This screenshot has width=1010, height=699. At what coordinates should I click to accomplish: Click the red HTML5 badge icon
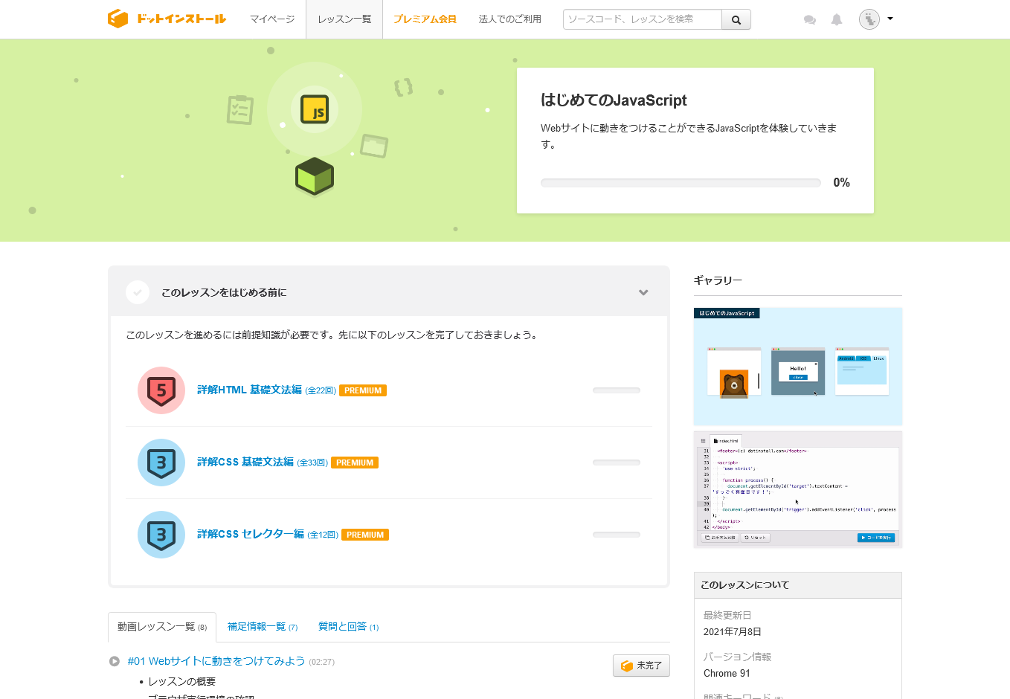tap(161, 390)
